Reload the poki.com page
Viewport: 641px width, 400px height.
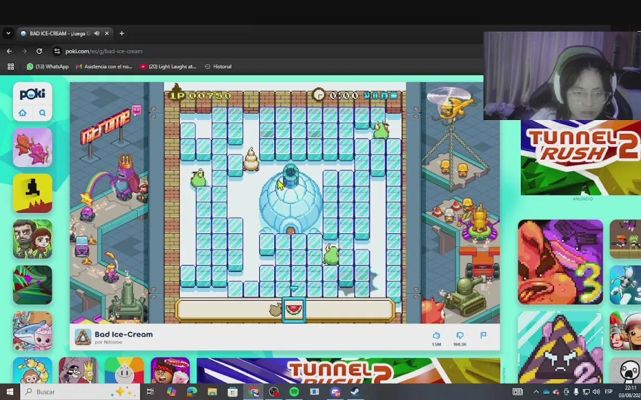coord(40,51)
